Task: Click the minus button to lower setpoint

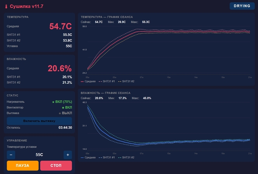Action: tap(11, 155)
